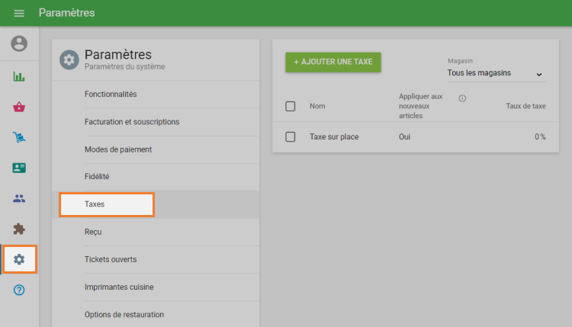The image size is (572, 327).
Task: Open the reports bar chart icon
Action: pos(19,76)
